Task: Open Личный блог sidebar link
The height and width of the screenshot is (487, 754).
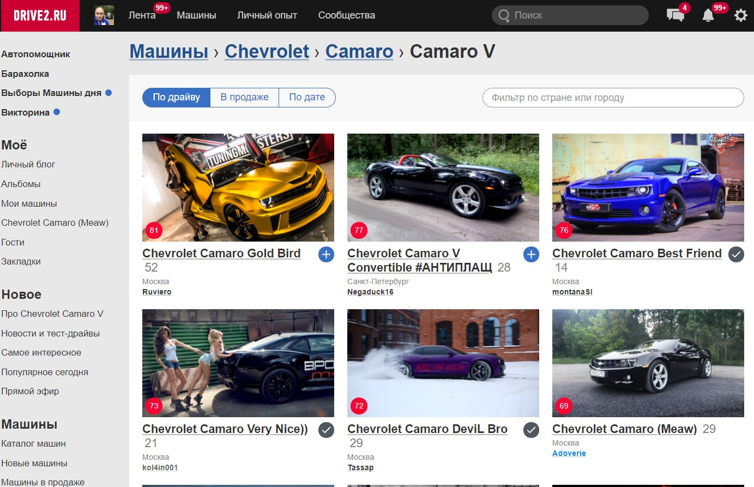Action: pyautogui.click(x=28, y=164)
